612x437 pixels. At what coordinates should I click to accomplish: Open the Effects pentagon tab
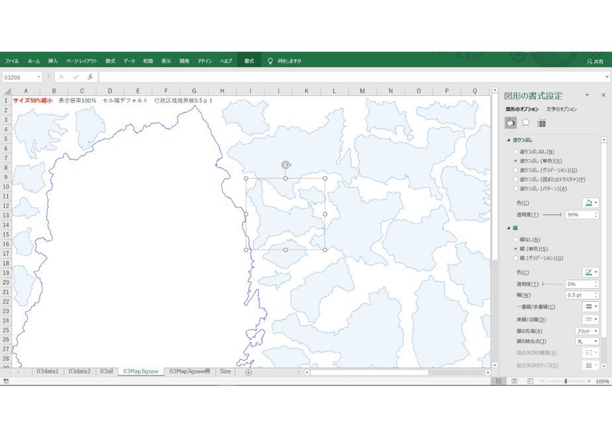pos(526,123)
